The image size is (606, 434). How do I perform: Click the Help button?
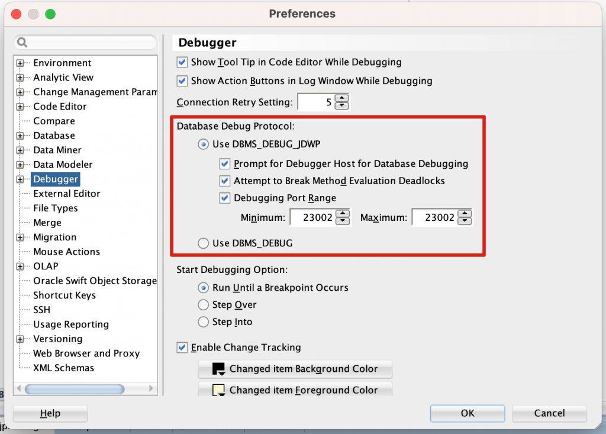pos(50,413)
